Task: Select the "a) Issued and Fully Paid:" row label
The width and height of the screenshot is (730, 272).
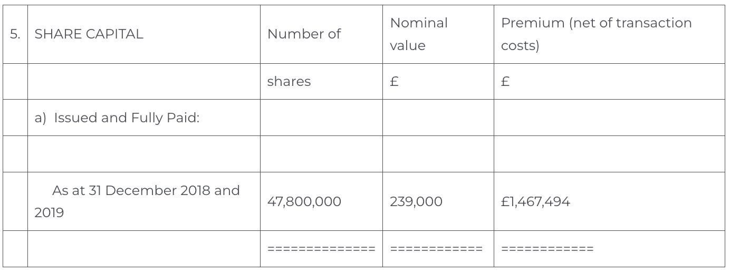Action: pyautogui.click(x=117, y=118)
